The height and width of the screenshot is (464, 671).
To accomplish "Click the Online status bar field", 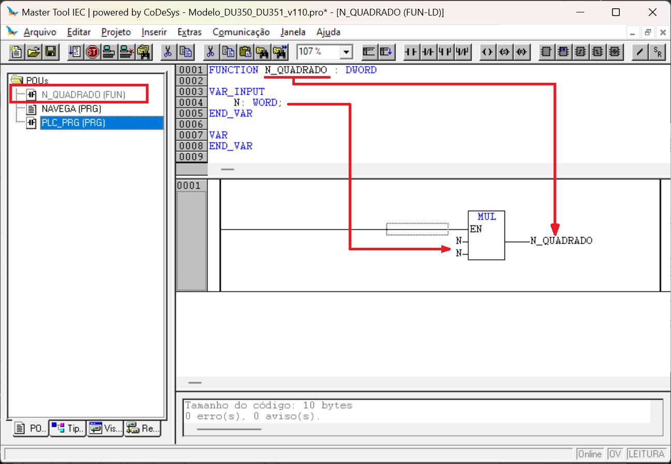I will click(590, 454).
